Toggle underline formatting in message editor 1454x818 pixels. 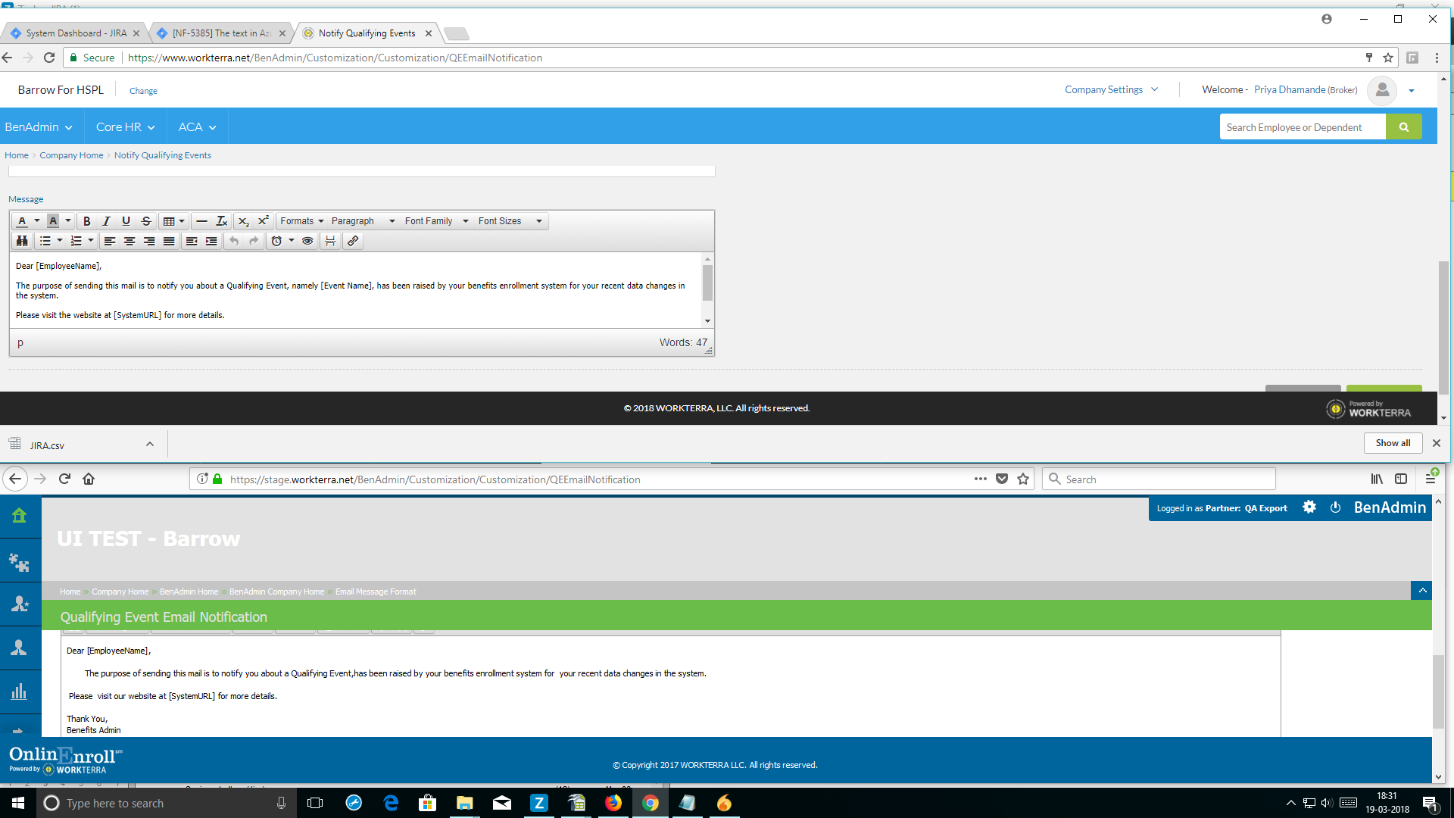126,221
